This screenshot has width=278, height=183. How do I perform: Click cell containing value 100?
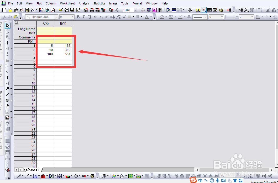(x=46, y=54)
